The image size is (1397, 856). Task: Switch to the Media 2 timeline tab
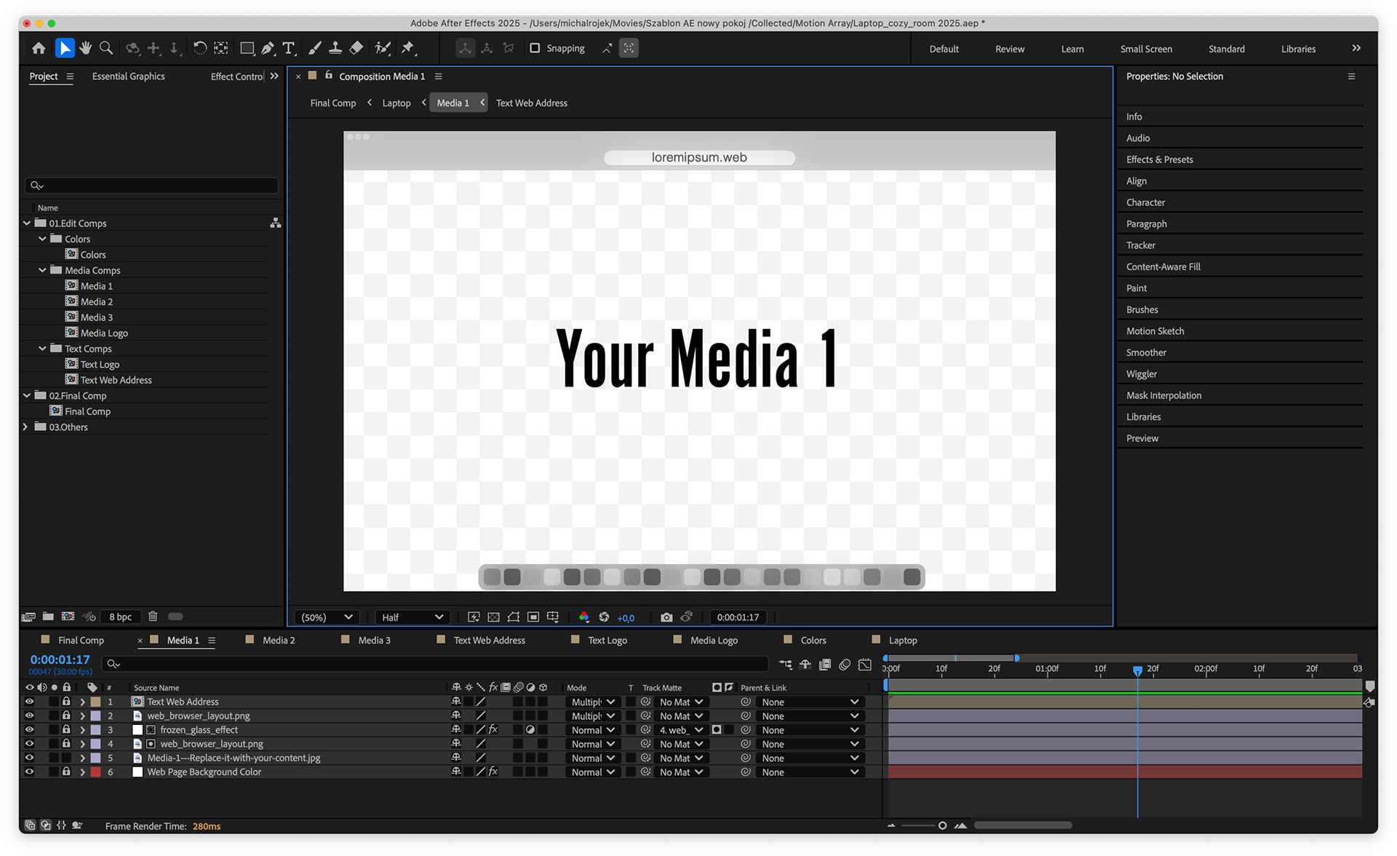point(279,641)
